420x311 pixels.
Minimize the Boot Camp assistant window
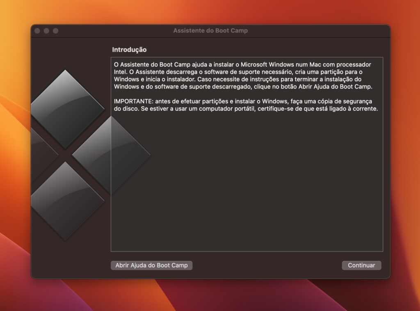coord(46,31)
